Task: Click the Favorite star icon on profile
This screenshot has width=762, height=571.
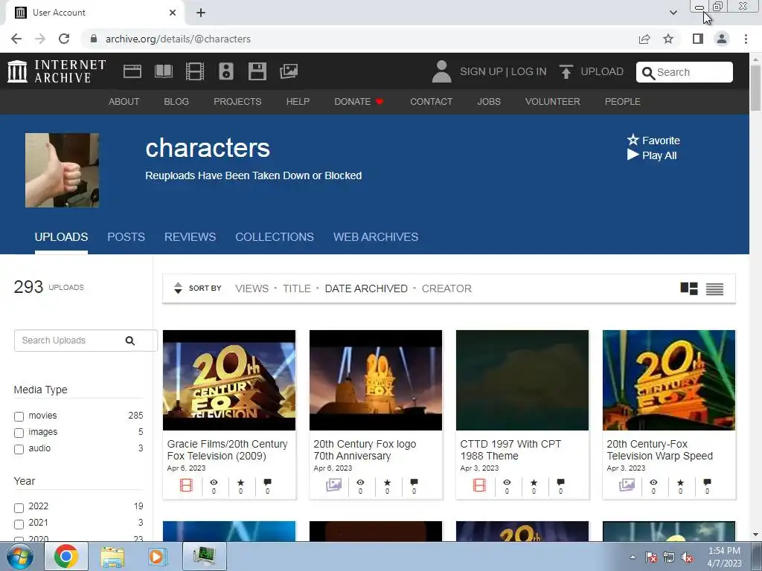Action: pos(633,140)
